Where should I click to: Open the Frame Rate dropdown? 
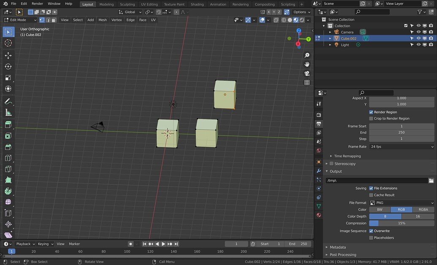tap(402, 147)
